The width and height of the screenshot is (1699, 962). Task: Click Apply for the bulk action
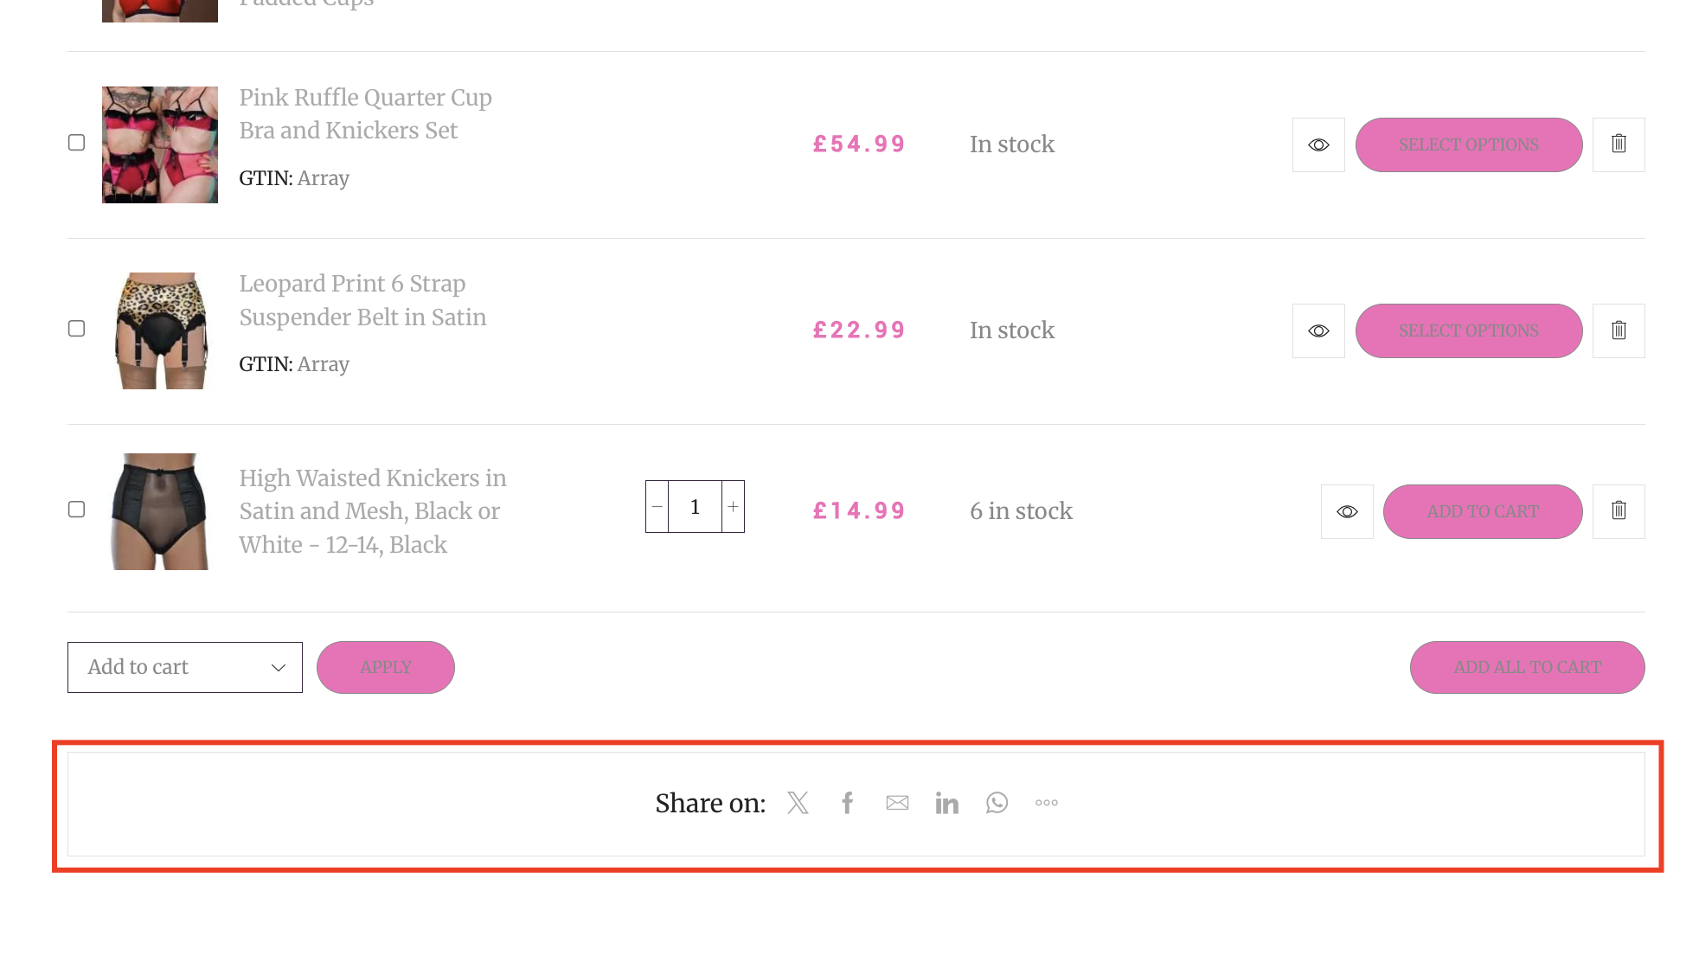point(386,667)
